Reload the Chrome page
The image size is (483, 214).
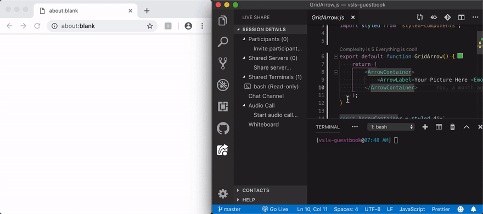[37, 26]
